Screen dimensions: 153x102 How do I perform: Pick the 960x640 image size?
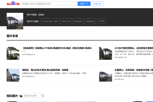[78, 21]
